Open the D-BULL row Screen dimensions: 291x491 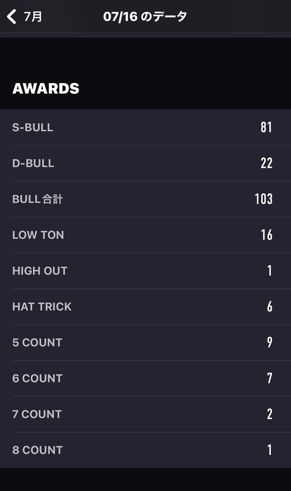click(145, 163)
